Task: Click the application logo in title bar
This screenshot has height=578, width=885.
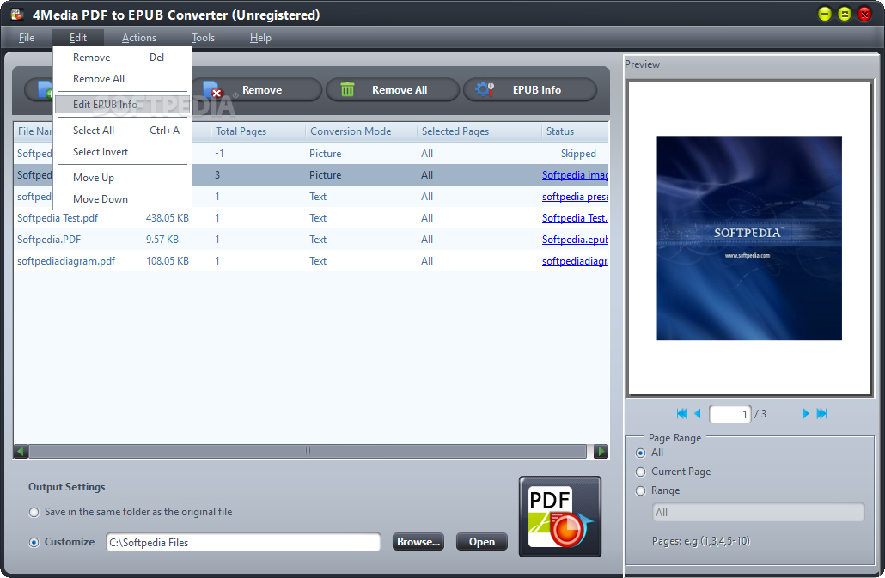Action: tap(16, 15)
